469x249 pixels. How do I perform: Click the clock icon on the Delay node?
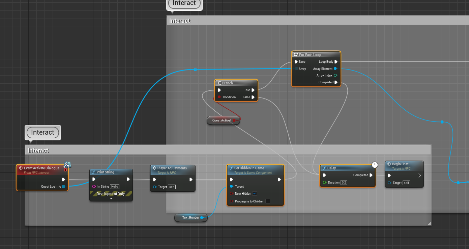(x=375, y=165)
